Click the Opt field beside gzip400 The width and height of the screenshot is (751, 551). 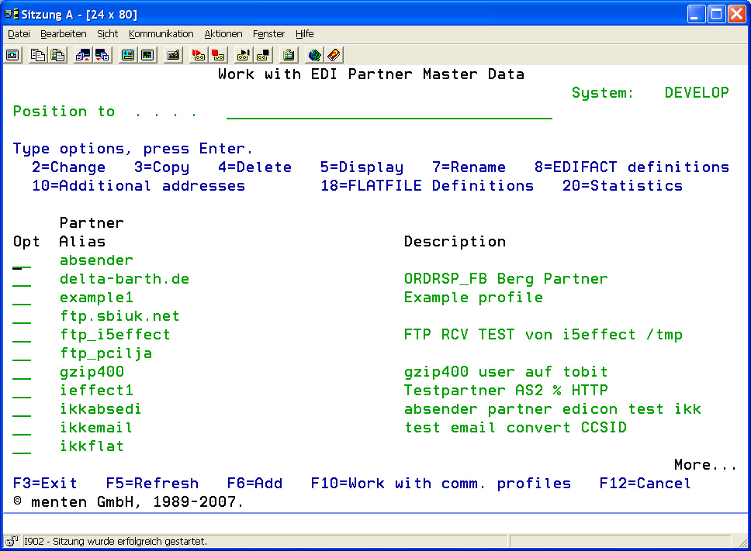[22, 372]
